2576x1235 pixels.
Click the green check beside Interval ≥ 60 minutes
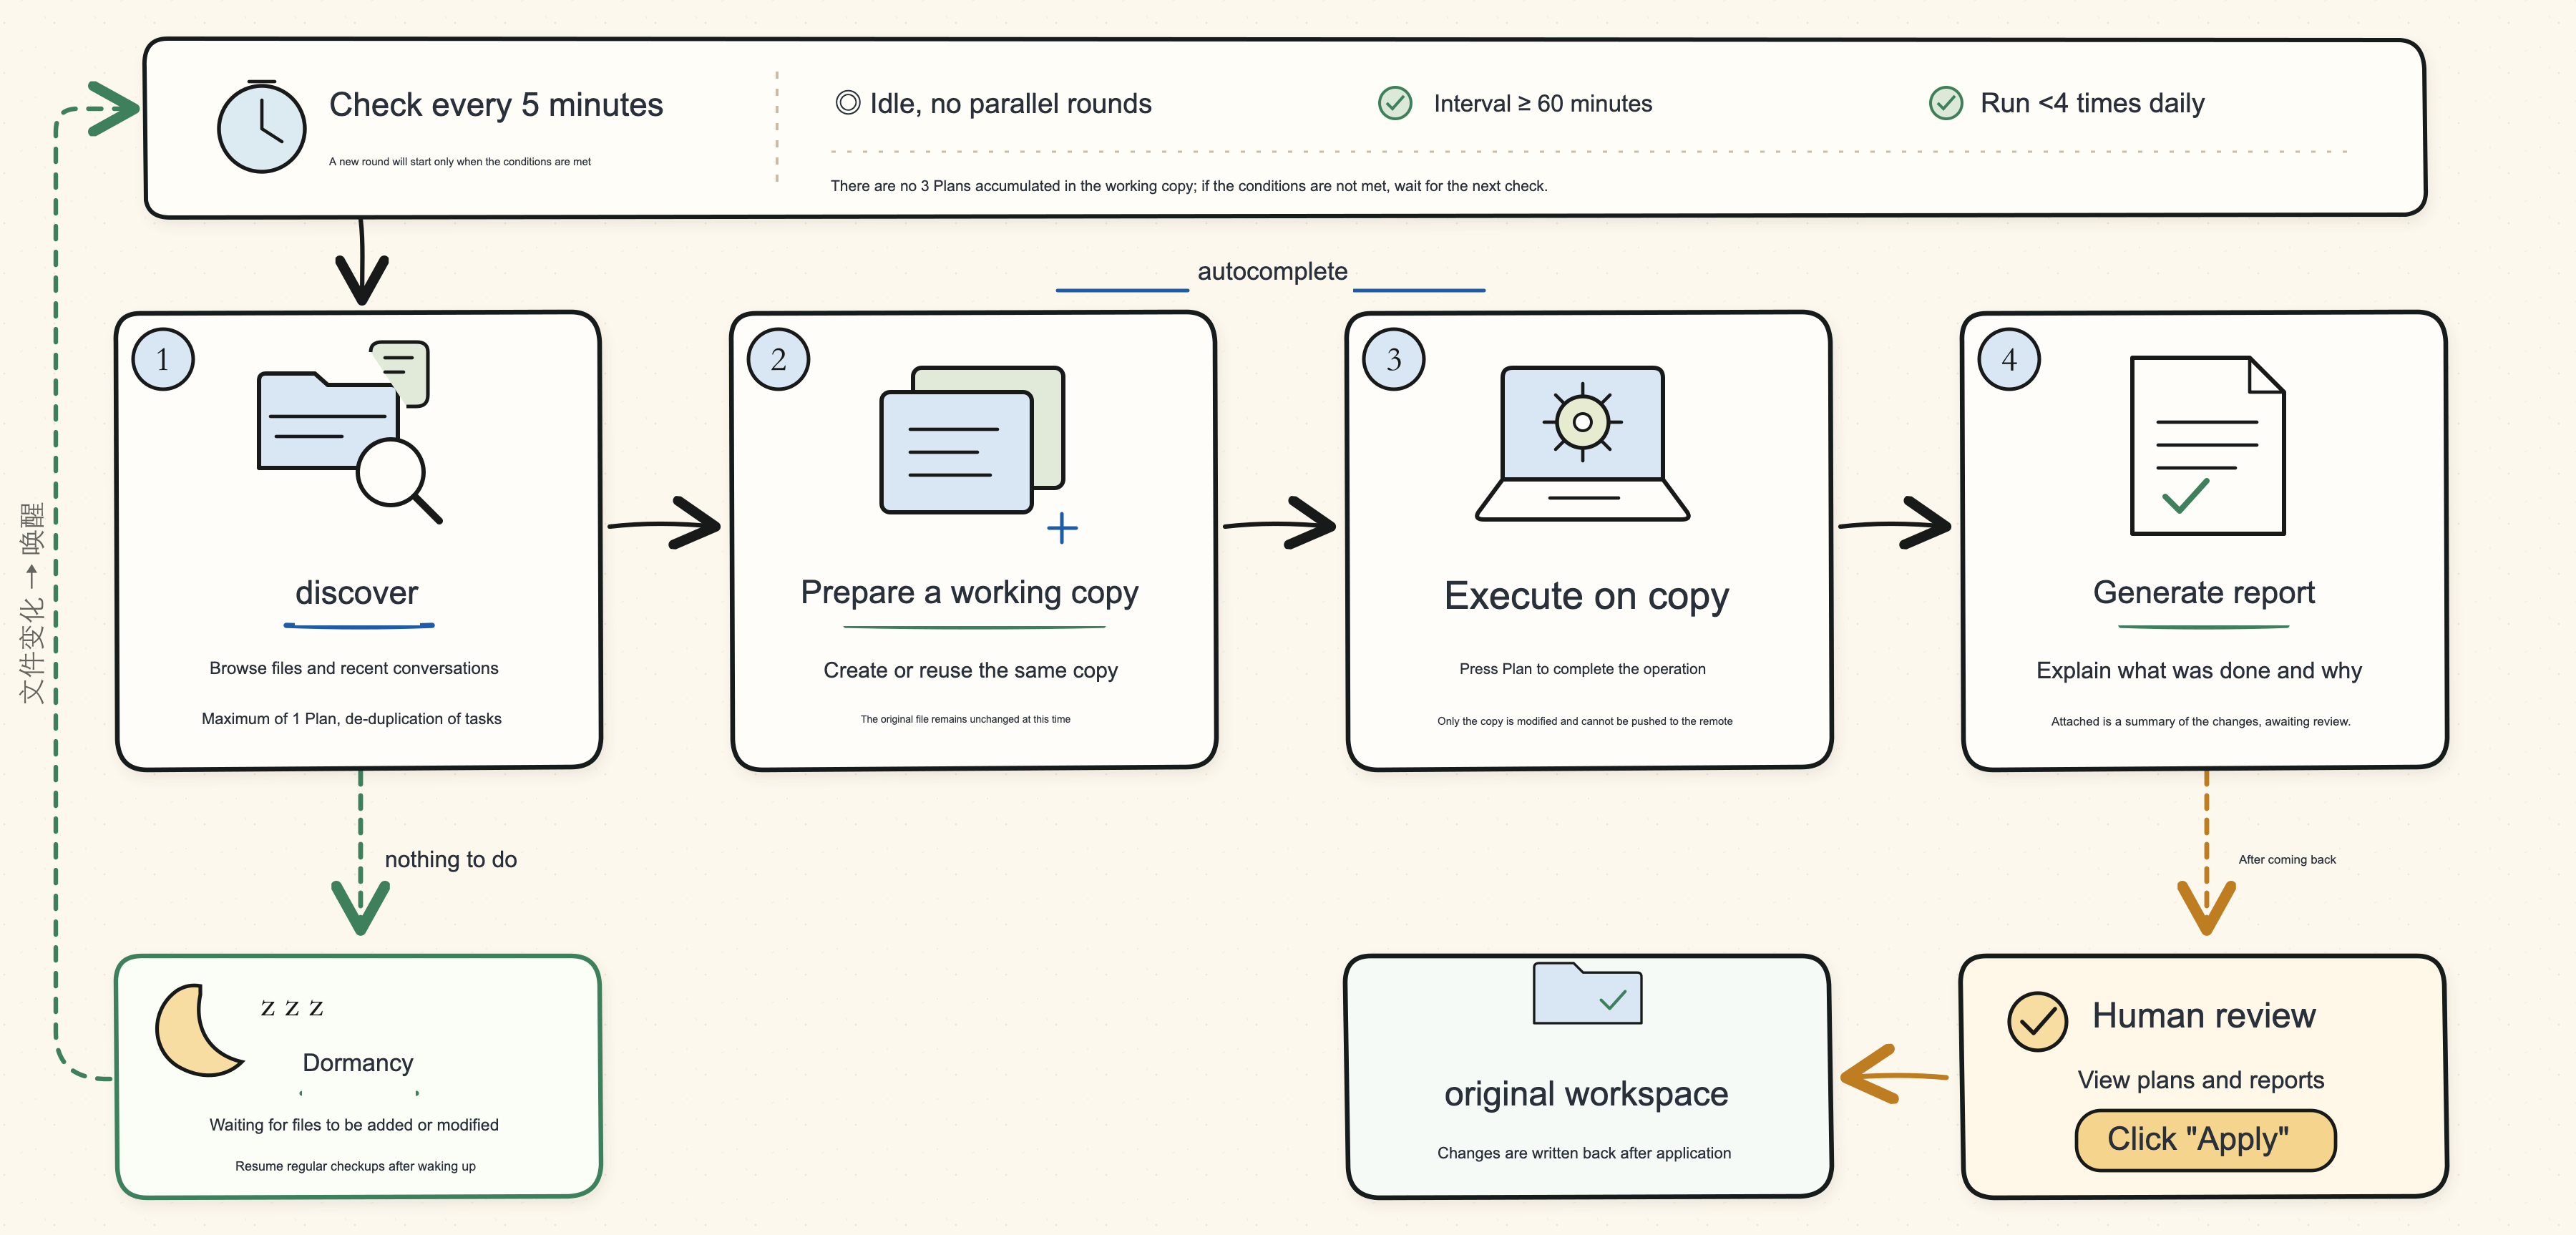pyautogui.click(x=1395, y=102)
